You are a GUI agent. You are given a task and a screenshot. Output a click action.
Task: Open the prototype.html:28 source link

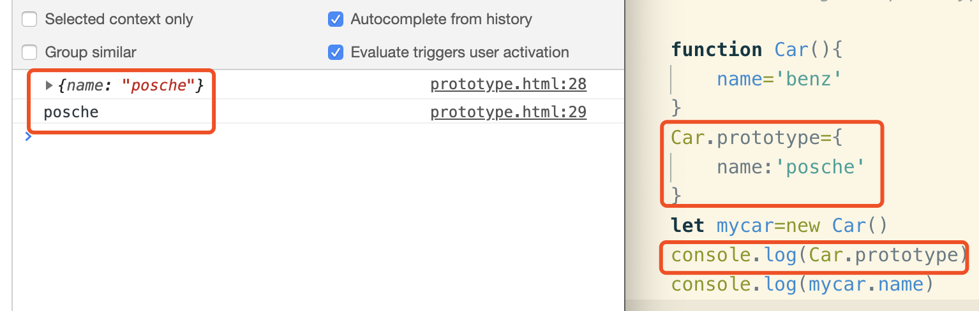click(508, 84)
